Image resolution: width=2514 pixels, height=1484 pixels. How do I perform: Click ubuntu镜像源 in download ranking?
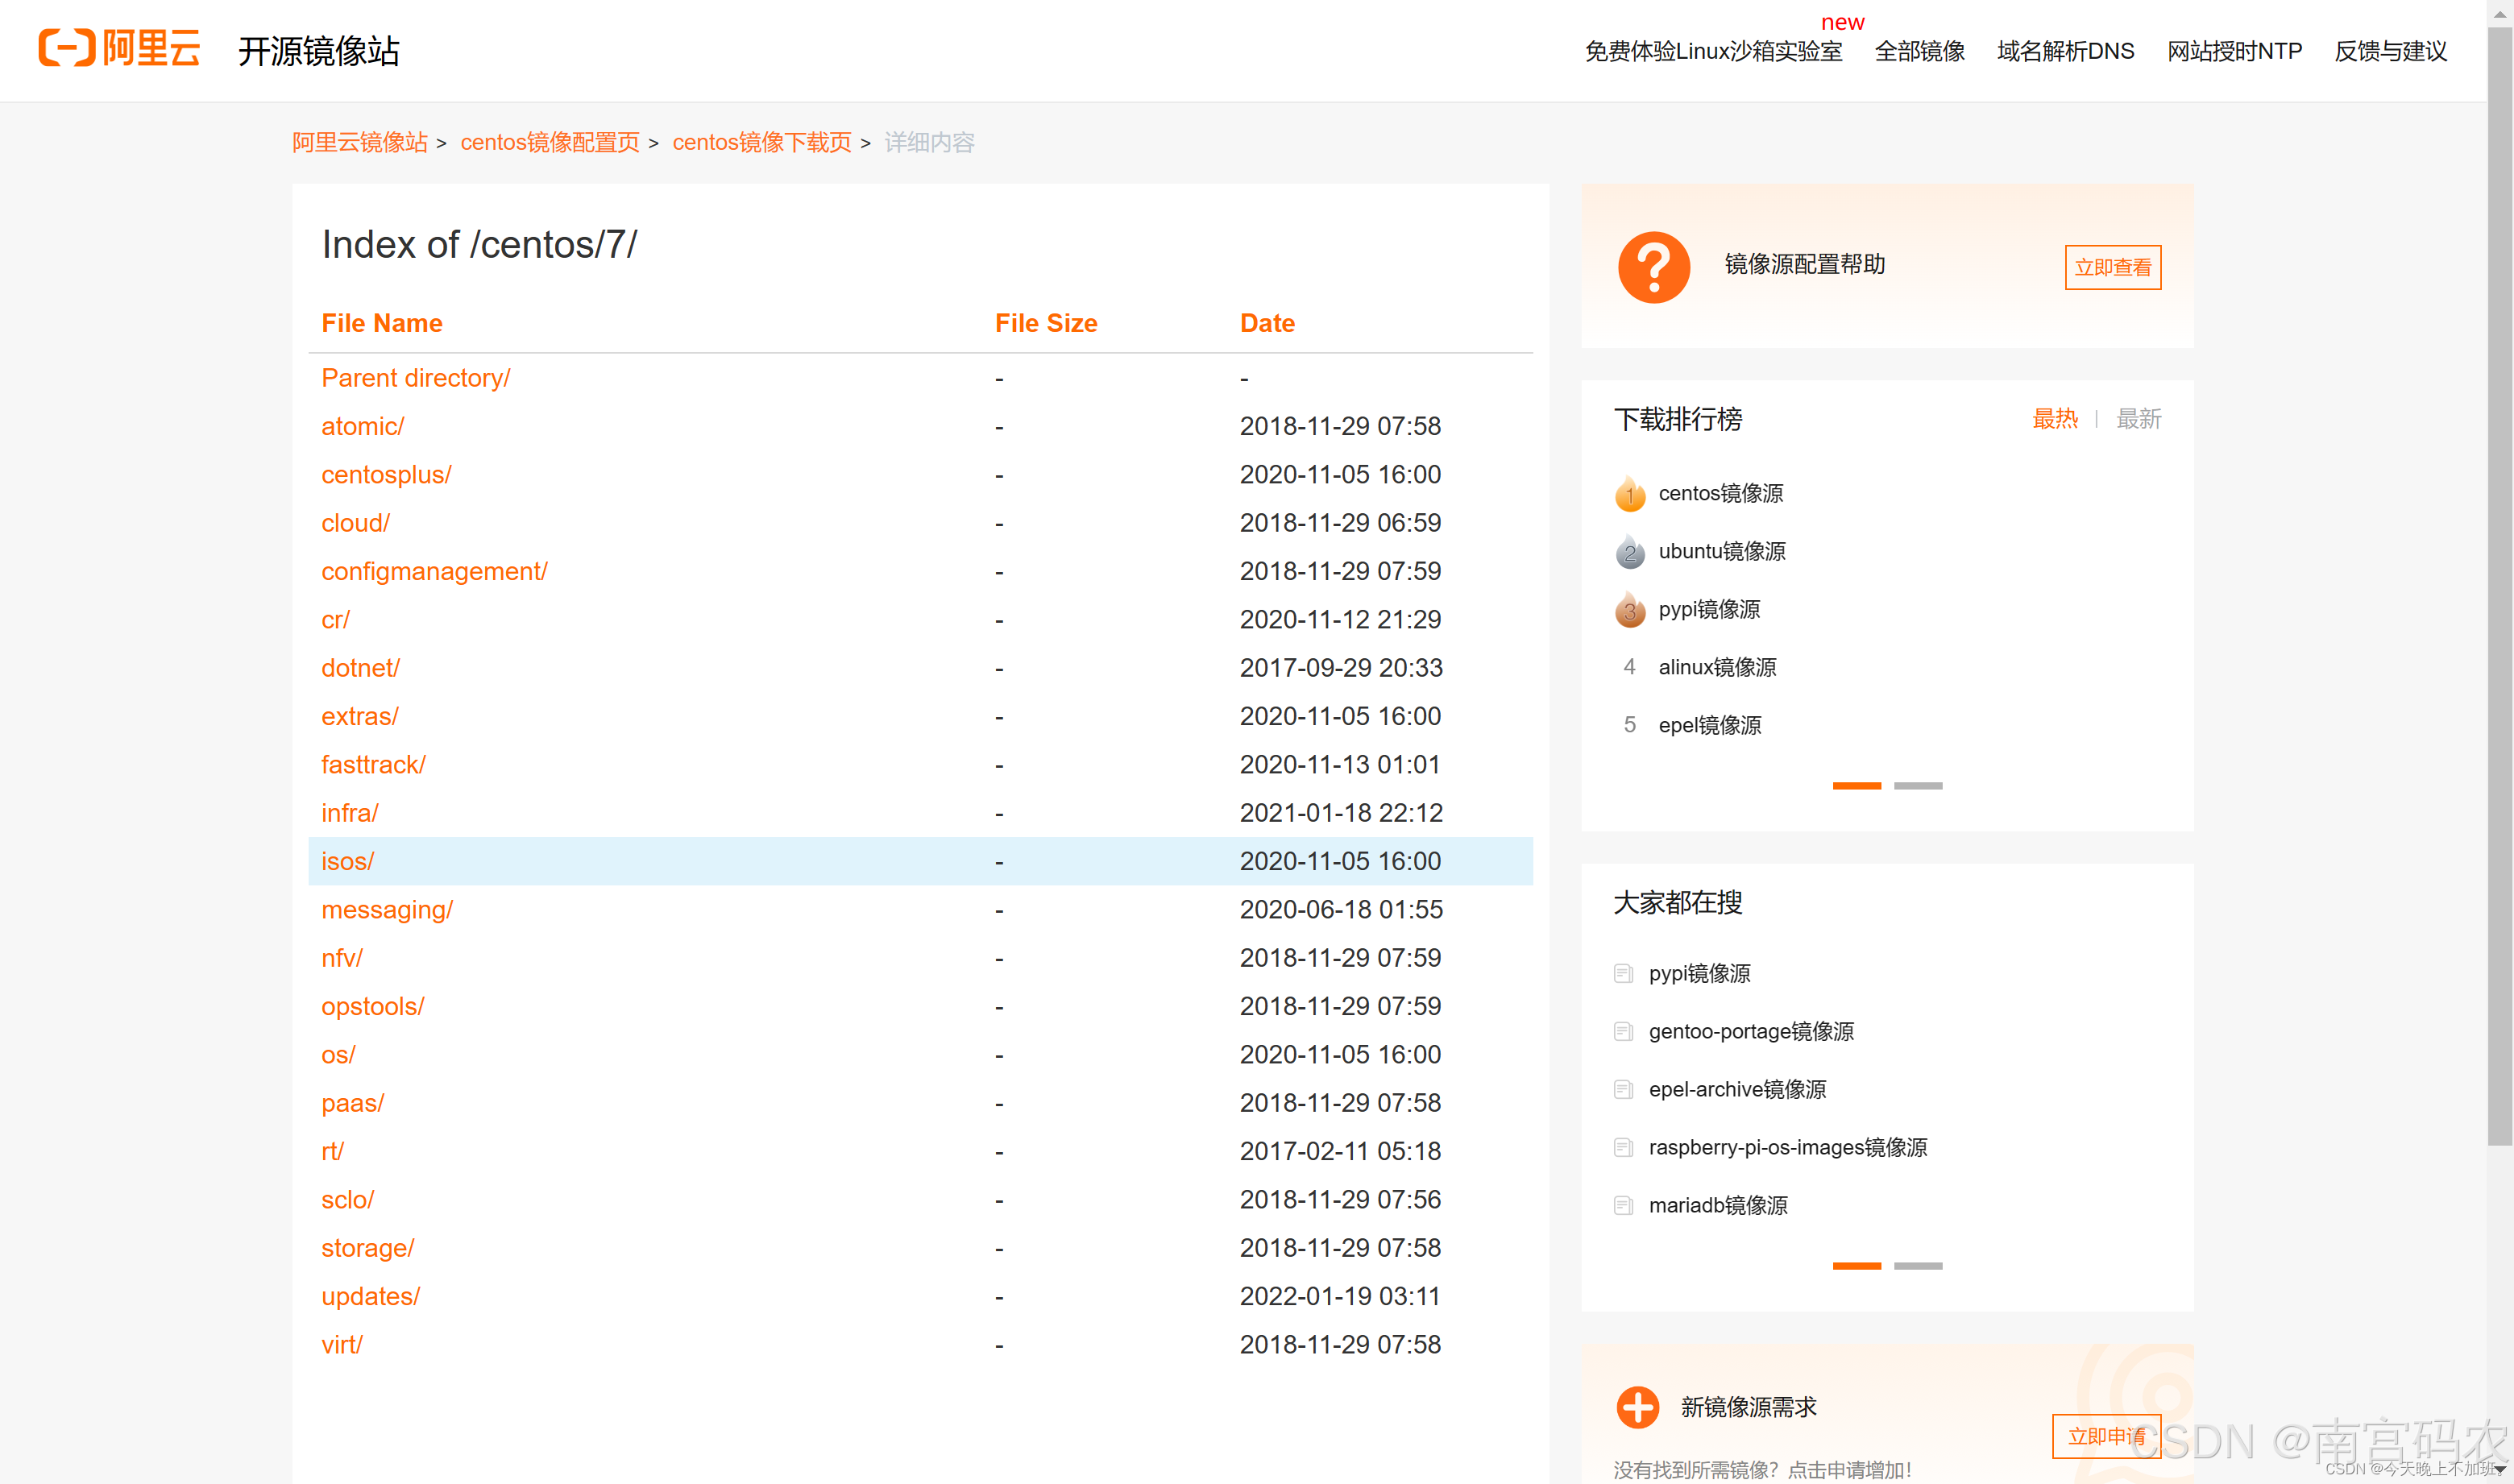pyautogui.click(x=1721, y=551)
